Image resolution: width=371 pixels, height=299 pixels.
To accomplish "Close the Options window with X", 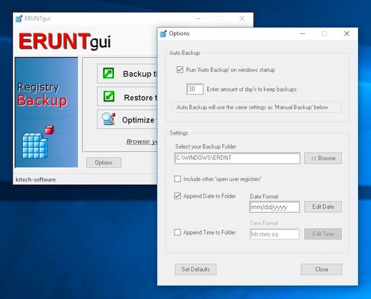I will [x=347, y=33].
